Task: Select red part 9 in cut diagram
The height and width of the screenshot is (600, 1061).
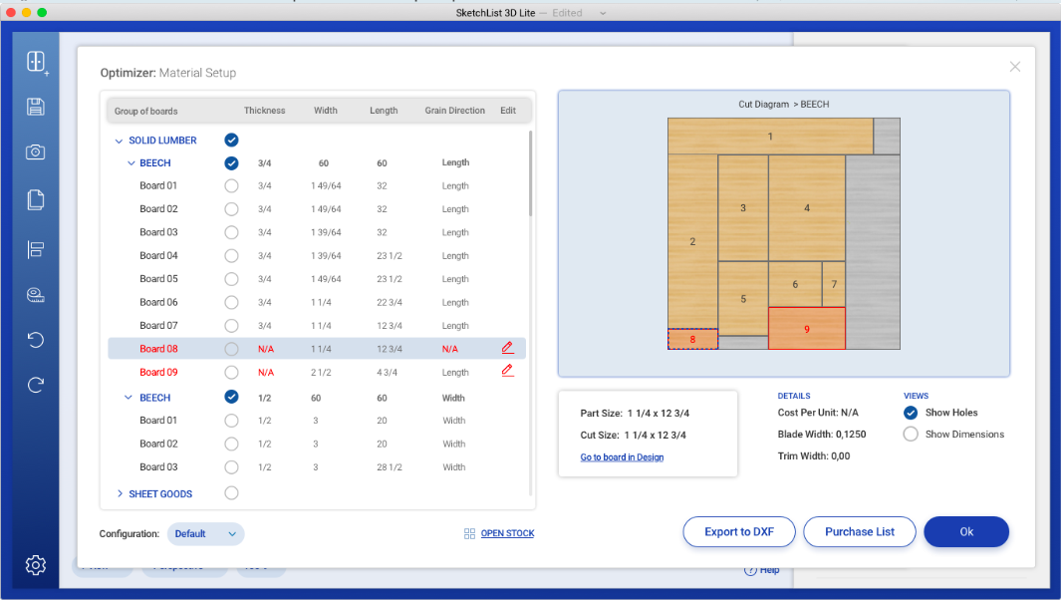Action: (807, 329)
